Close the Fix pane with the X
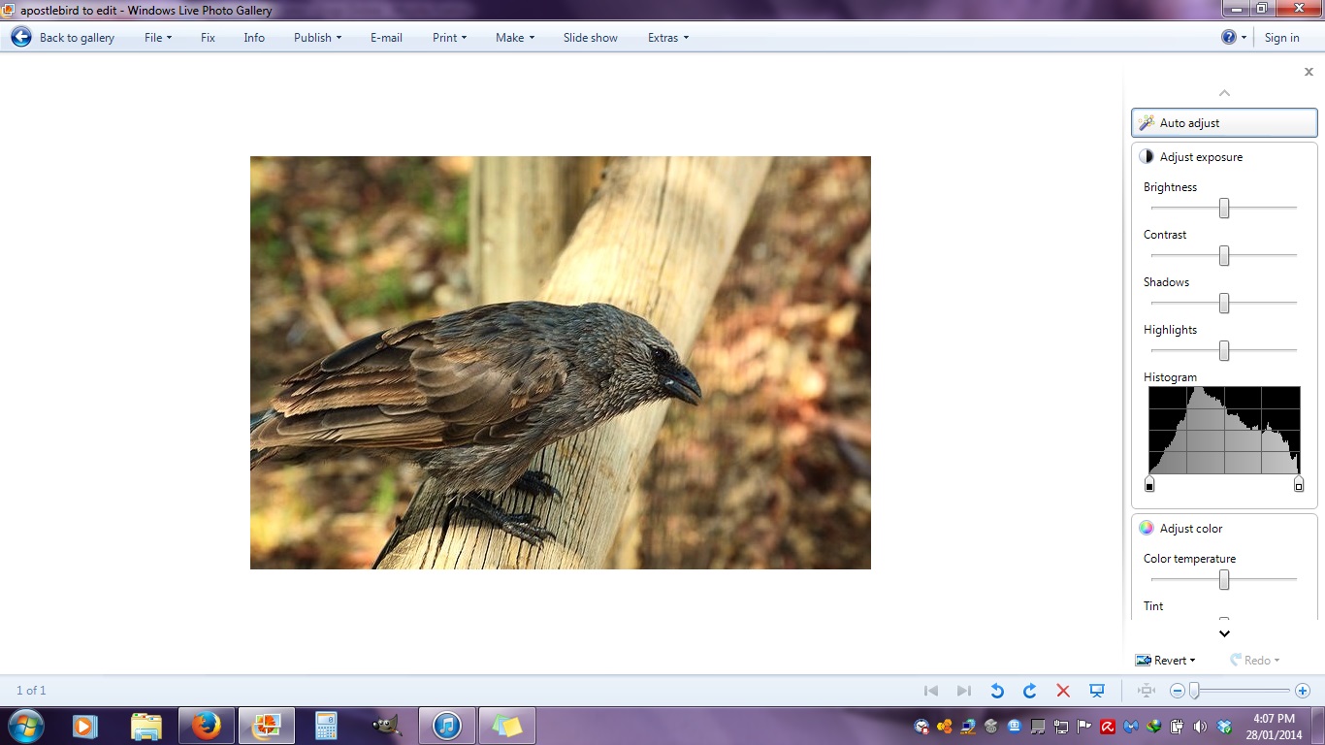The image size is (1325, 745). tap(1309, 72)
